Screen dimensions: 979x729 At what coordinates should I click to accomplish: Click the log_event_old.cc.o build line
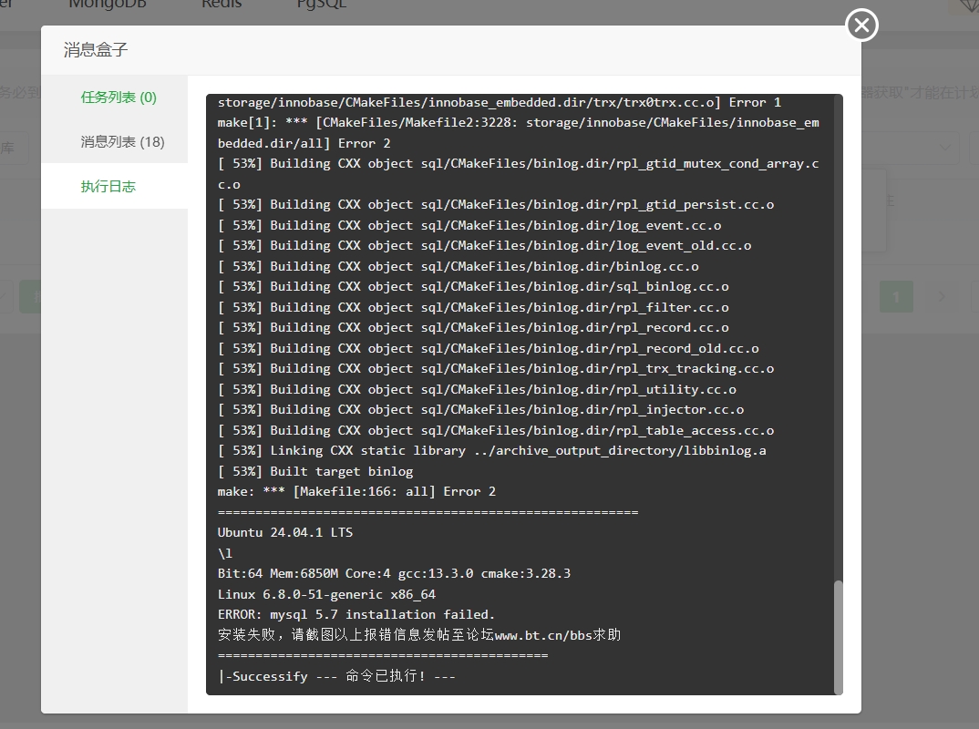(x=485, y=246)
